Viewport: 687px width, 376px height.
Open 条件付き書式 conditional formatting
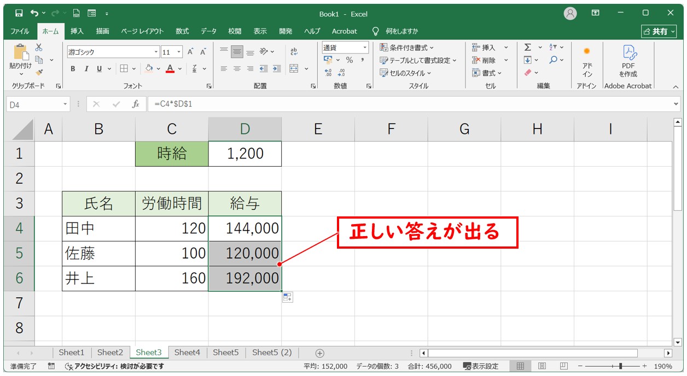tap(407, 48)
